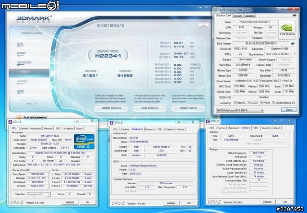Click Validate in right CPU-Z window
307x213 pixels.
(267, 201)
